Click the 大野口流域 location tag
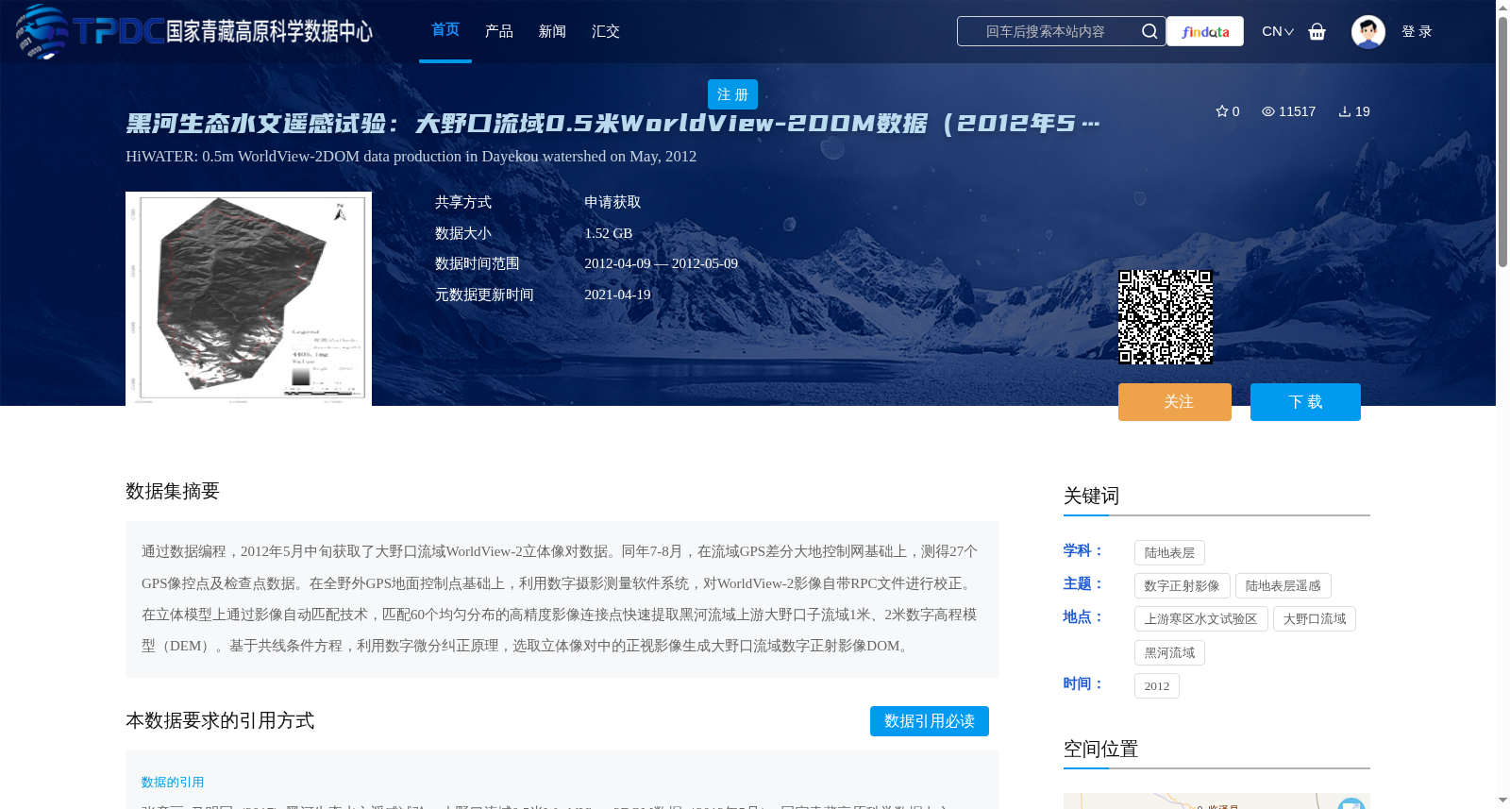This screenshot has height=809, width=1510. click(x=1315, y=619)
